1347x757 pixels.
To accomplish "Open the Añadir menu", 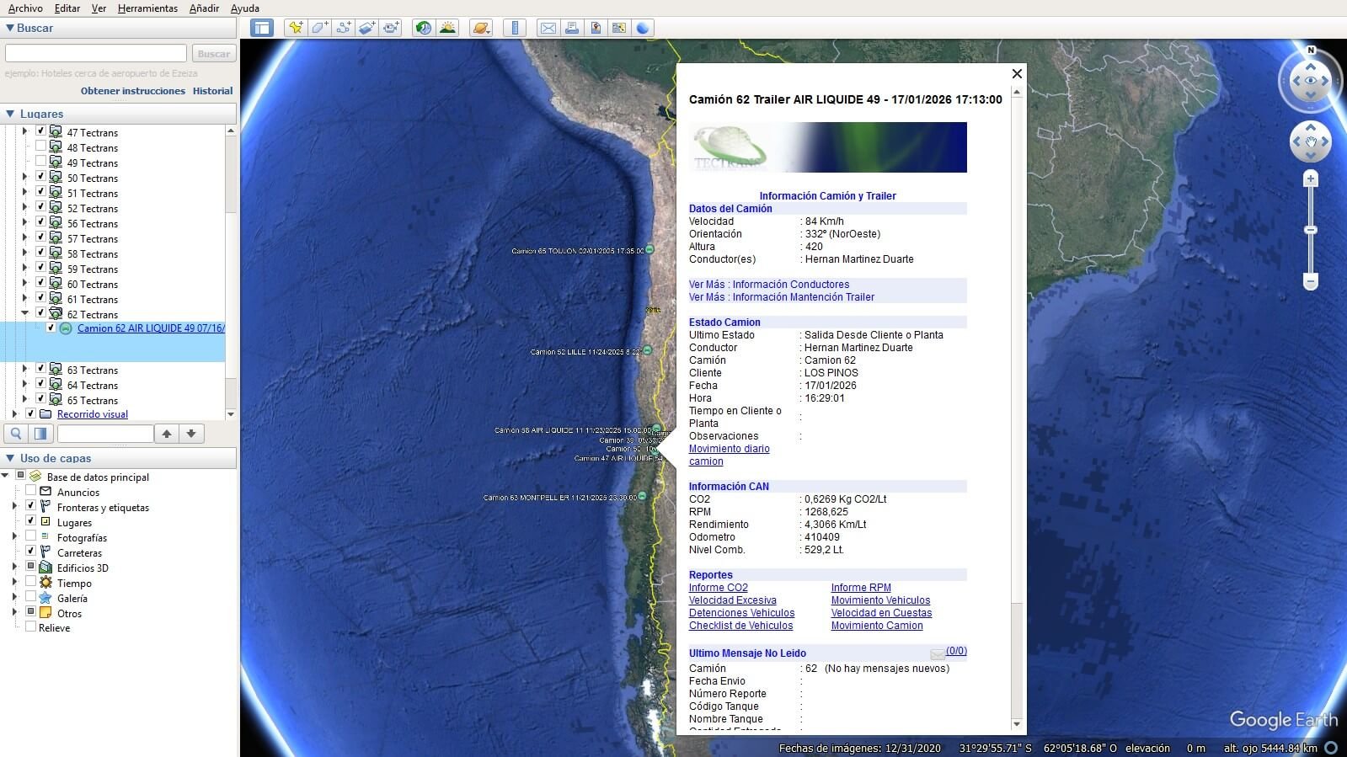I will click(204, 8).
